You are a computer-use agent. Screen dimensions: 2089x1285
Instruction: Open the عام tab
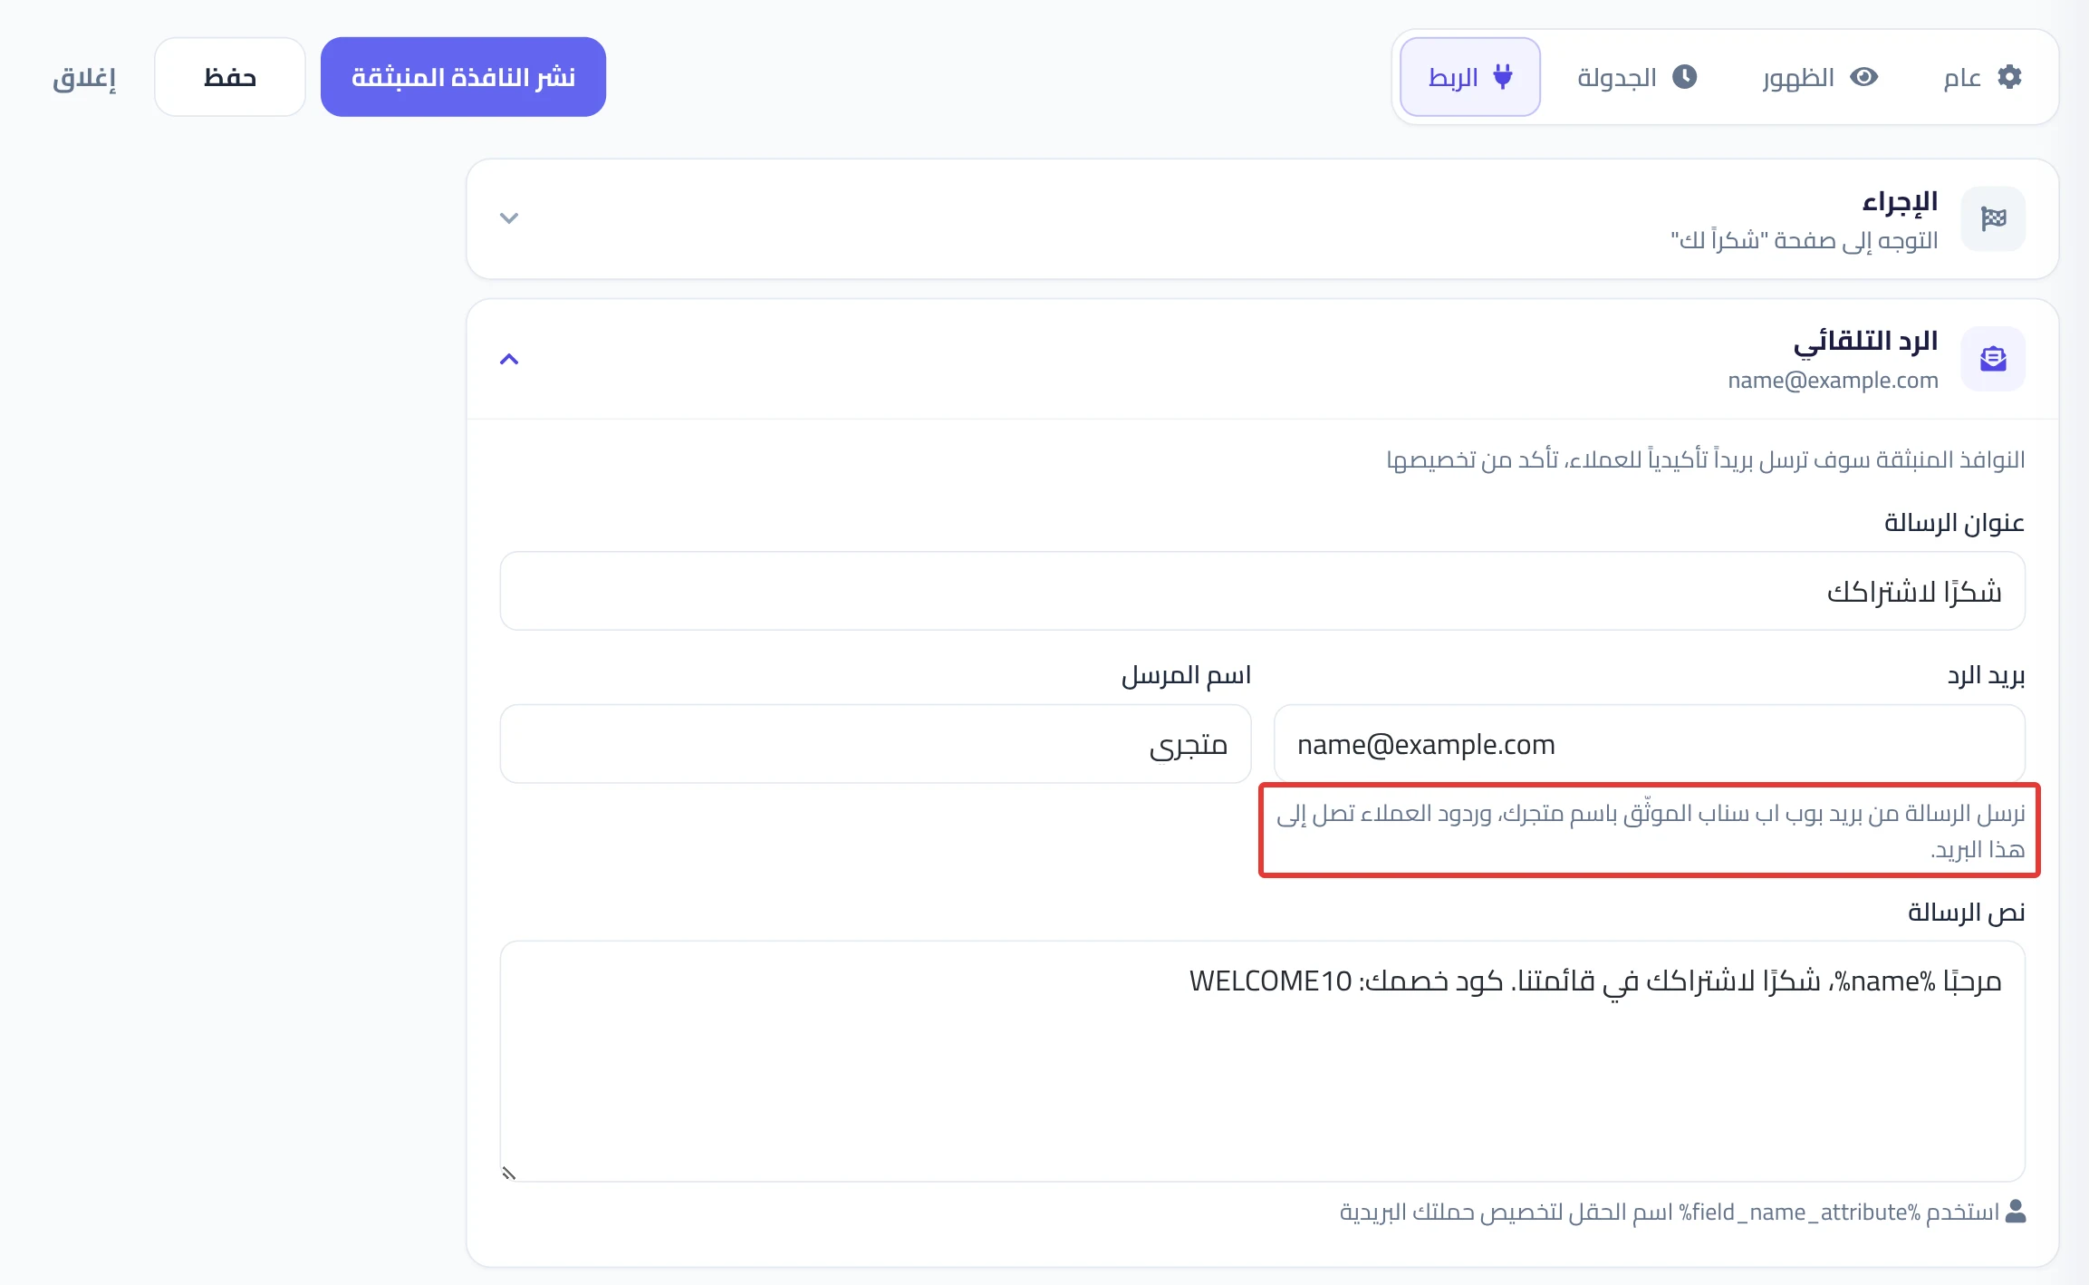[1982, 77]
